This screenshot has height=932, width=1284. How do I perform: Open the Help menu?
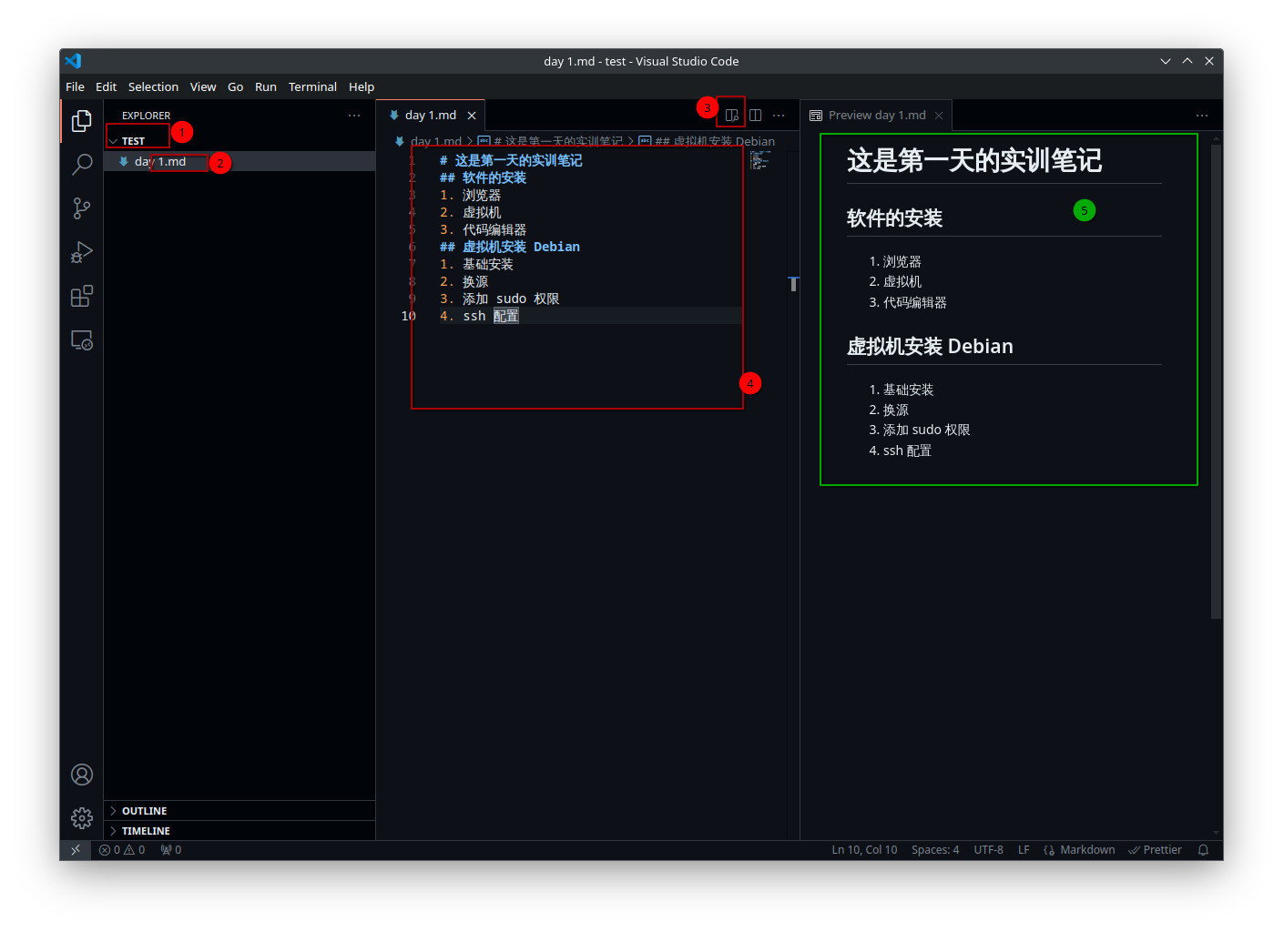point(362,86)
